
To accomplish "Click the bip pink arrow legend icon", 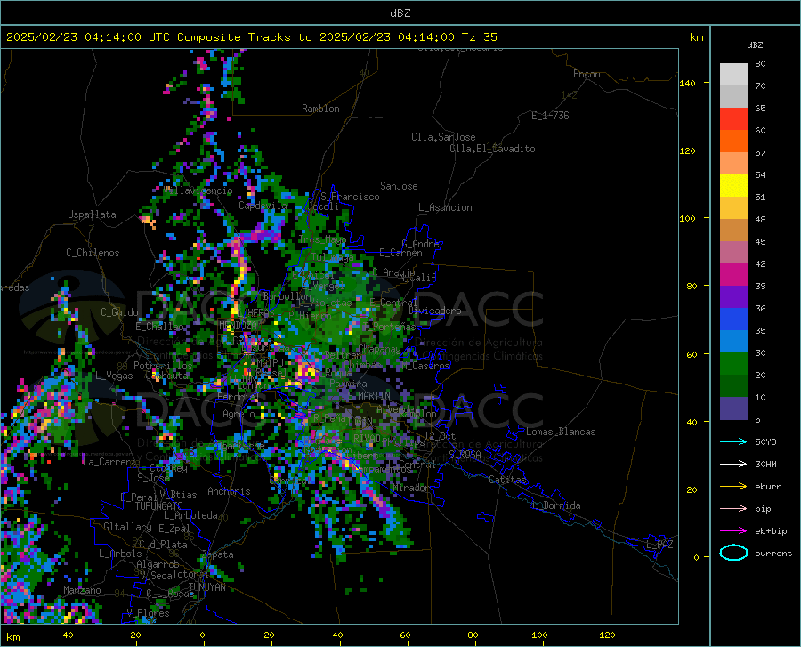I will tap(733, 509).
